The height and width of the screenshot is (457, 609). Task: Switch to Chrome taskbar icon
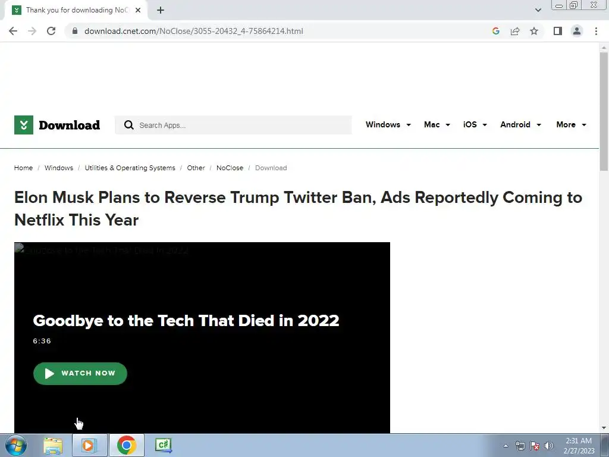127,445
